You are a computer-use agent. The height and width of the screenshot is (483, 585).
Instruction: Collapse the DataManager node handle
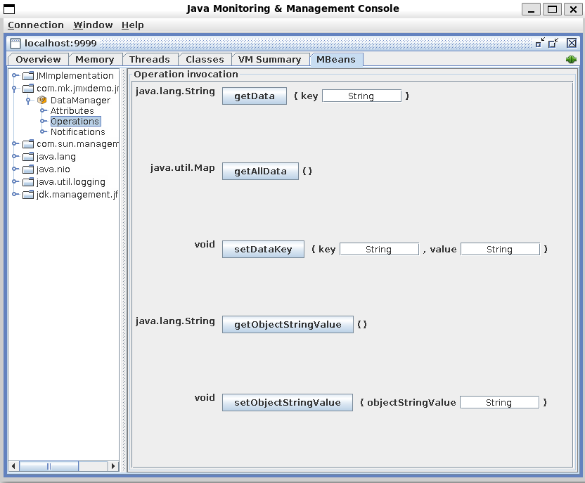click(29, 101)
